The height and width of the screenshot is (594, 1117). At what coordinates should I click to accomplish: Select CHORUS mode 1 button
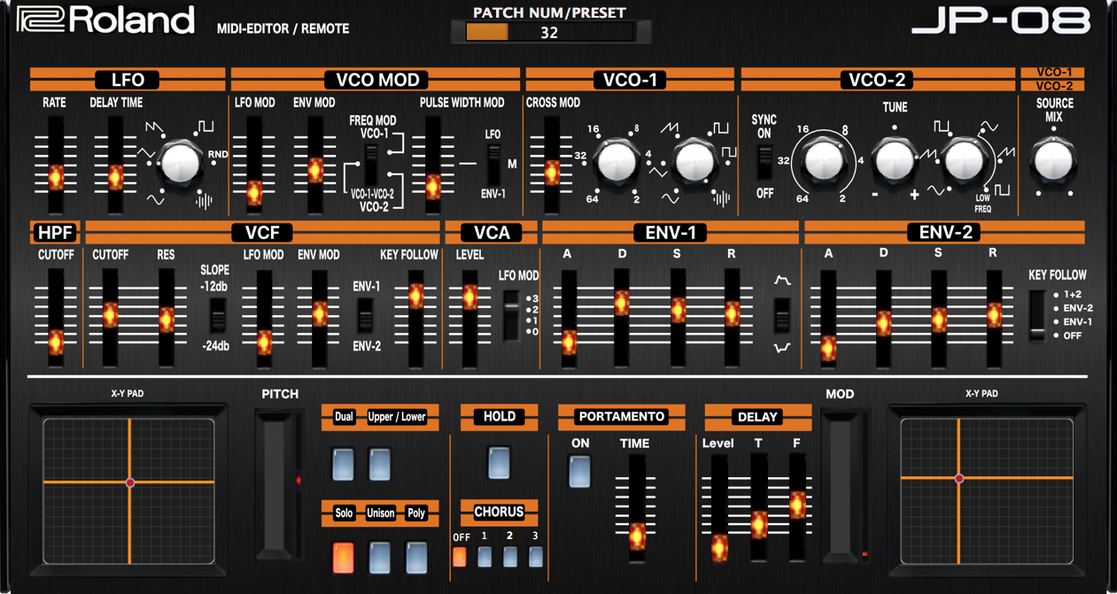pos(485,557)
